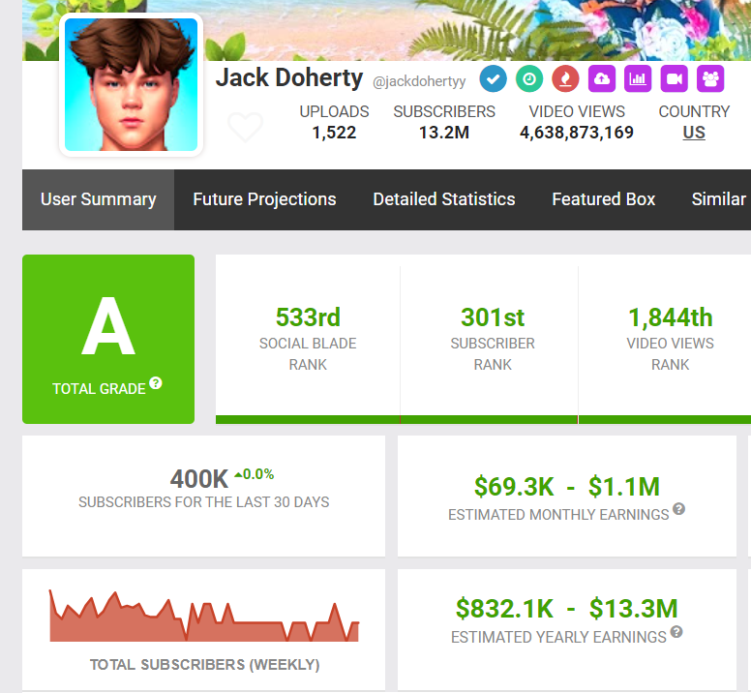
Task: Click the red flame badge icon
Action: click(x=565, y=78)
